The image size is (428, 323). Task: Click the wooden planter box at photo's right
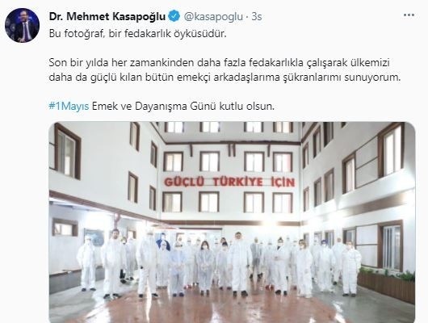[x=386, y=286]
